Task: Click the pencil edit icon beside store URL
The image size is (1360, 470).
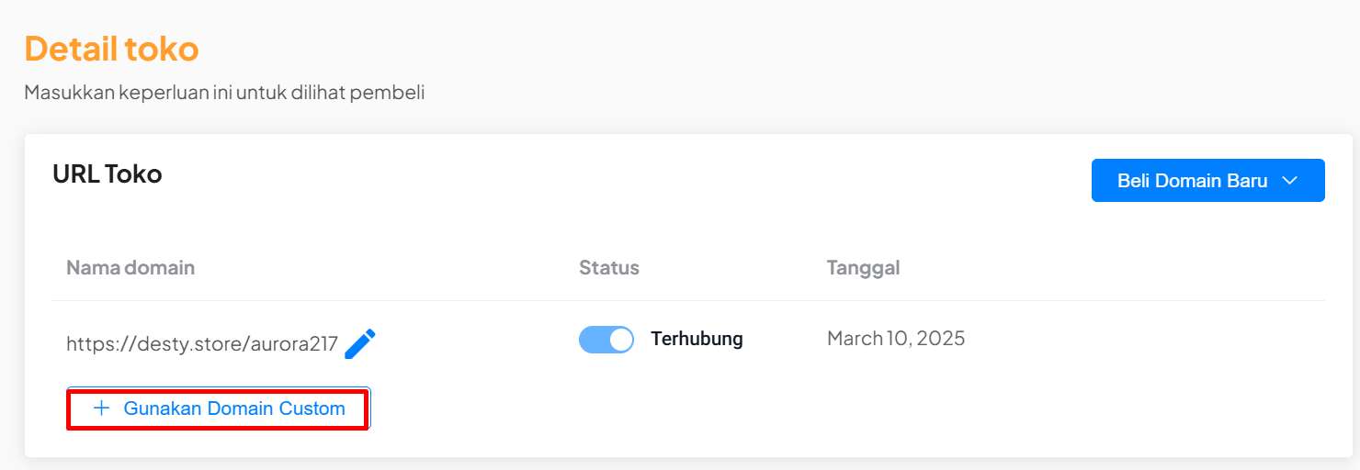Action: pyautogui.click(x=360, y=343)
